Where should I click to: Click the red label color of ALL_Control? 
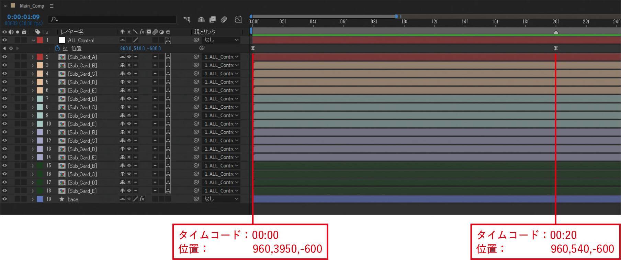coord(40,40)
